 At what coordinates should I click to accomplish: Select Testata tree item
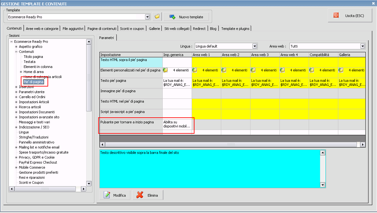(x=29, y=62)
